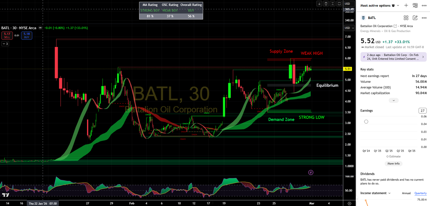Add a symbol with the plus icon
Viewport: 430px width, 206px height.
[x=406, y=5]
